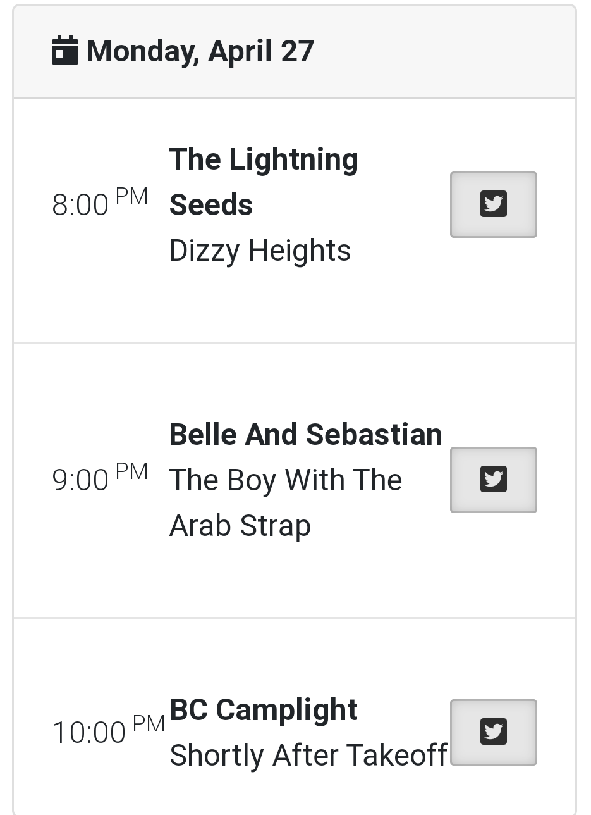Share Belle And Sebastian show on Twitter
The width and height of the screenshot is (591, 815).
(493, 480)
